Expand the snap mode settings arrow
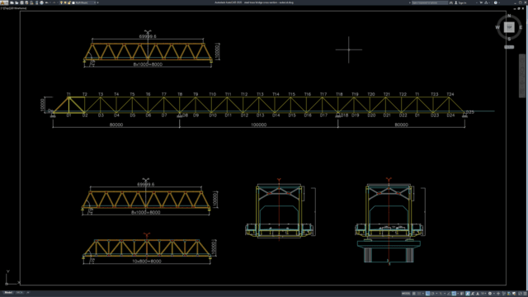 click(x=423, y=294)
